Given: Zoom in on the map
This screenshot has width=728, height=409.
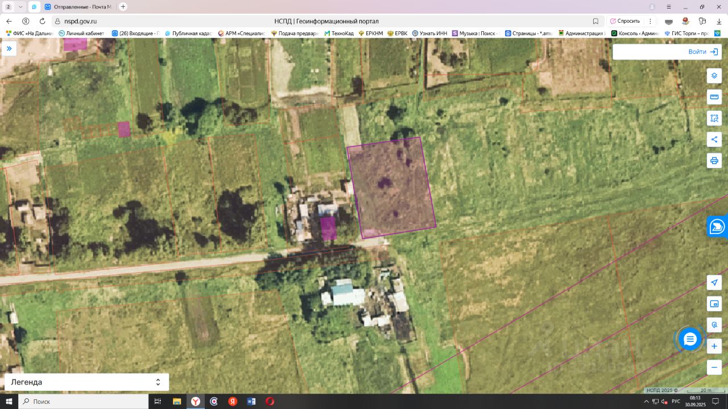Looking at the screenshot, I should 714,346.
